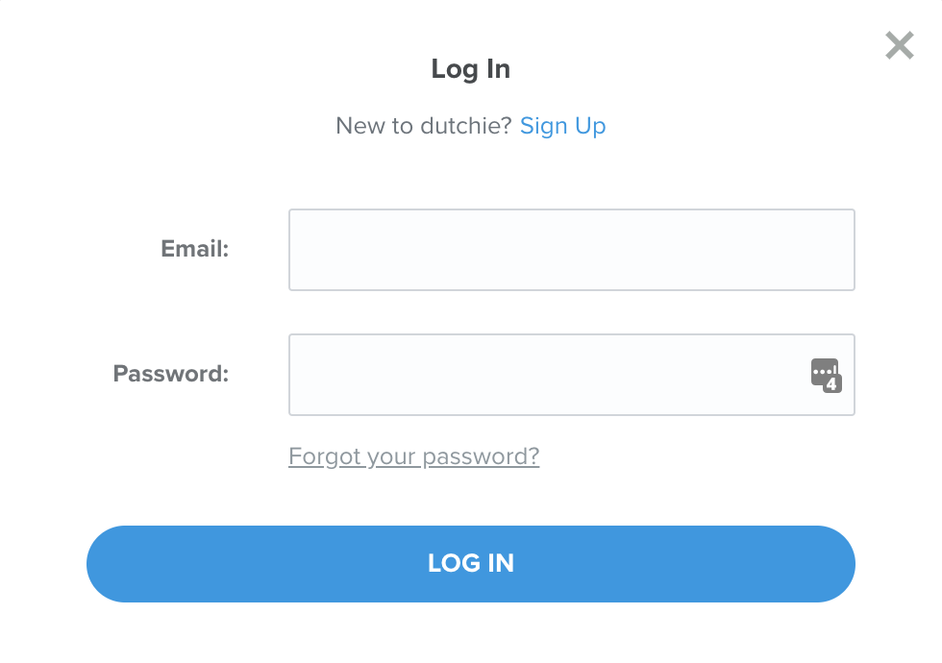The height and width of the screenshot is (663, 942).
Task: Dismiss the Log In dialog with the X
Action: (x=899, y=45)
